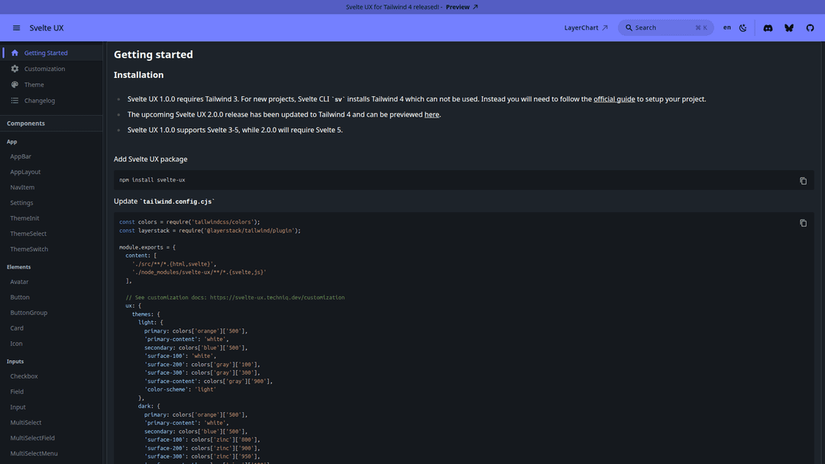Open the ThemeSwitch component page
This screenshot has height=464, width=825.
click(29, 250)
